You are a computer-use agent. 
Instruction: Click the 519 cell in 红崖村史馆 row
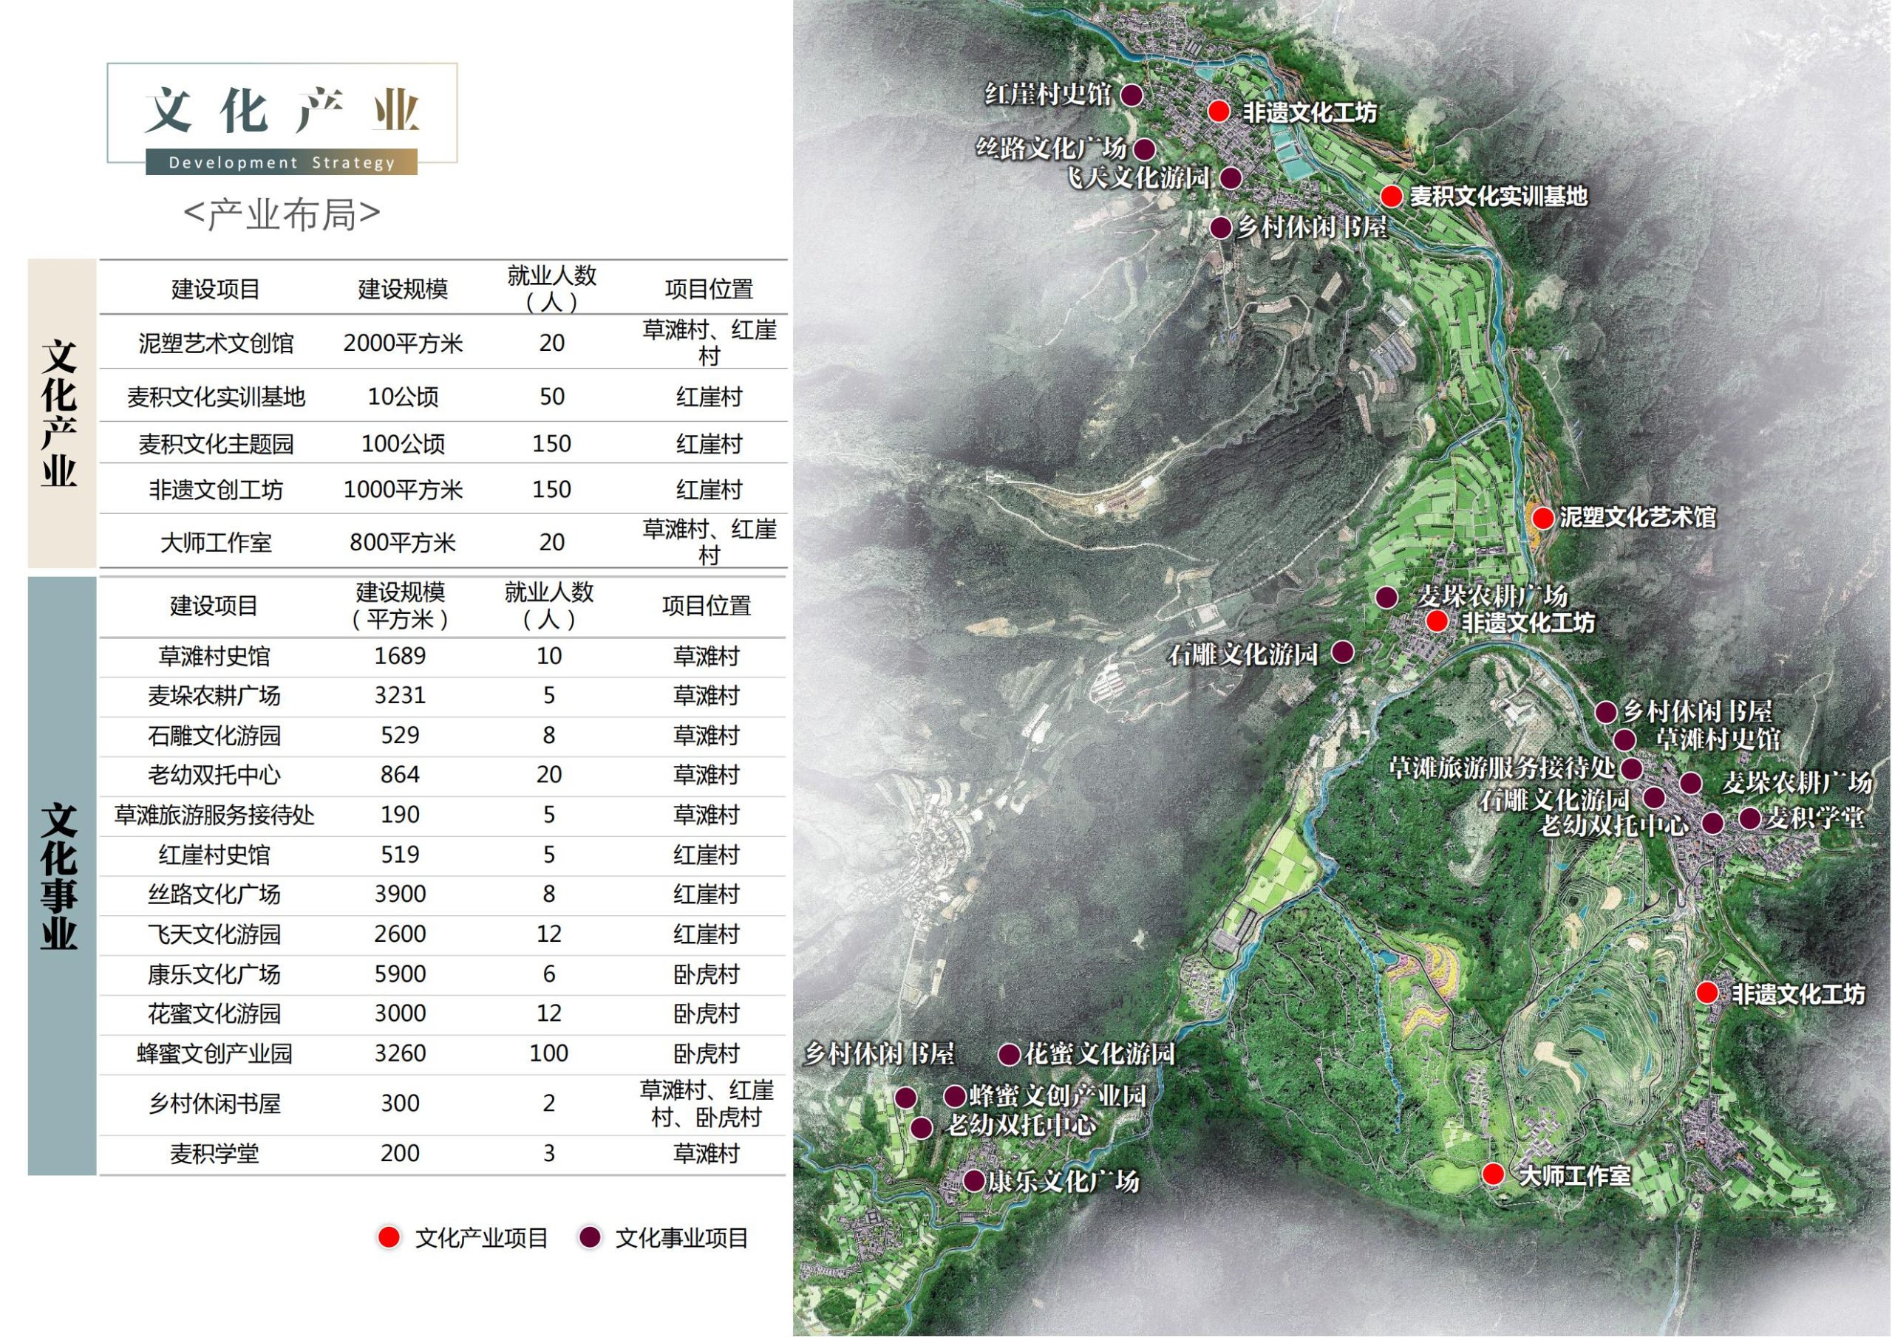401,855
